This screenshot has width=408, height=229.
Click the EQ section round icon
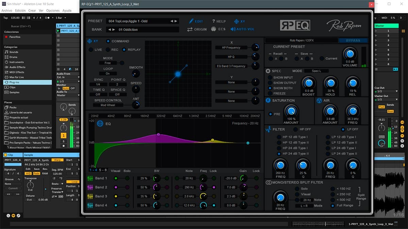pyautogui.click(x=100, y=124)
